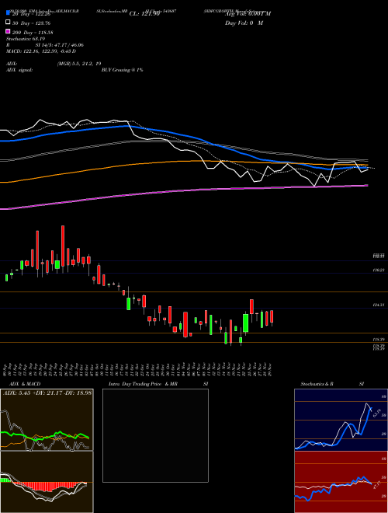Click the 'BUY Growing @ 1%' signal text
388x513 pixels.
122,70
